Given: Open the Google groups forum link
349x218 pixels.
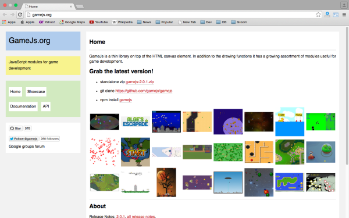Looking at the screenshot, I should pos(27,146).
